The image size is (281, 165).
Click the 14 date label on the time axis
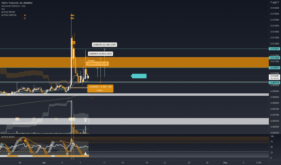point(123,163)
